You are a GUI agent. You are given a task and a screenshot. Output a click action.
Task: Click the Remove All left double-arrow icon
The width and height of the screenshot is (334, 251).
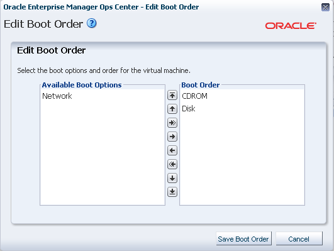[172, 164]
